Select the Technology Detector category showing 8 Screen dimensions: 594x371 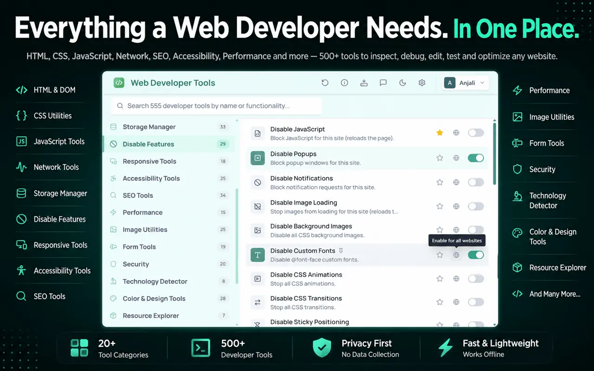(169, 281)
